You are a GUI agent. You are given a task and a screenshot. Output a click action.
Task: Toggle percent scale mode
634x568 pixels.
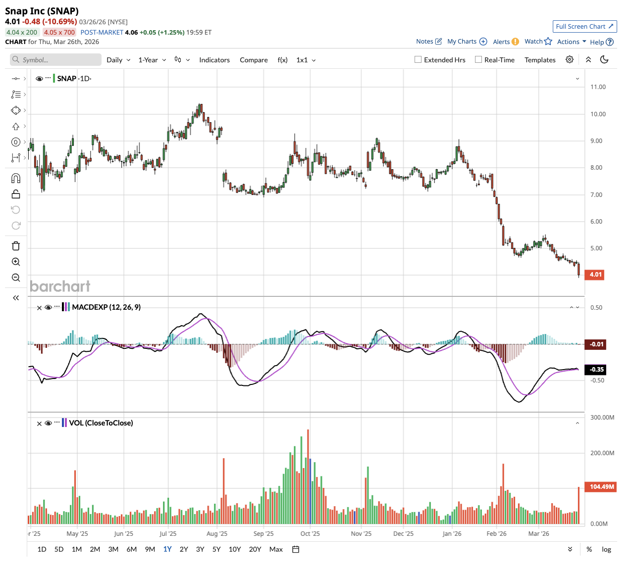[589, 549]
